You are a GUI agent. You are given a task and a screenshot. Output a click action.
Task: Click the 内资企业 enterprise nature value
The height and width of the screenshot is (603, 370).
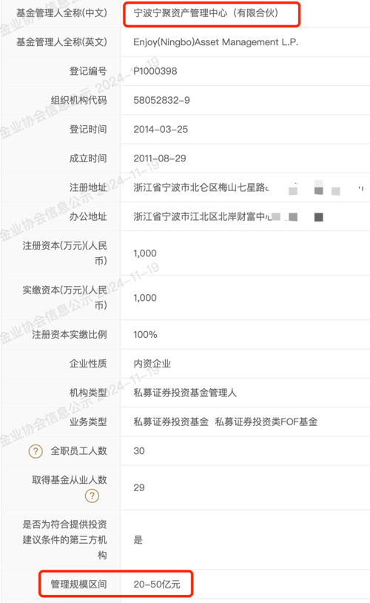pos(152,364)
